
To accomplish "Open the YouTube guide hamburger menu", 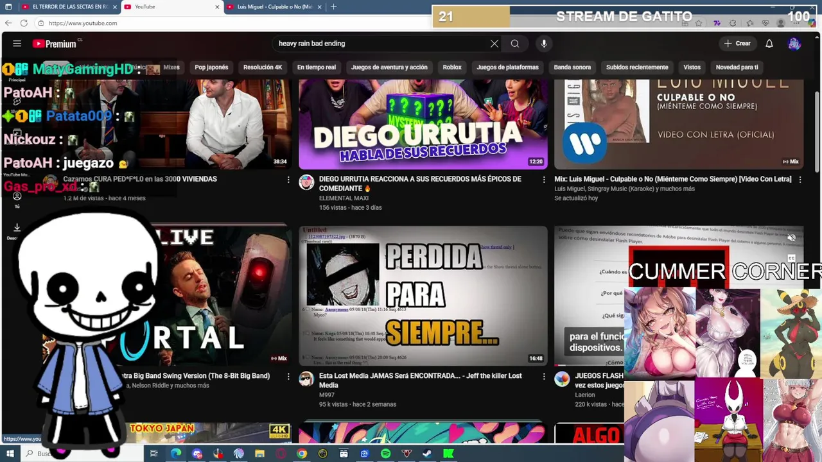I will point(17,44).
